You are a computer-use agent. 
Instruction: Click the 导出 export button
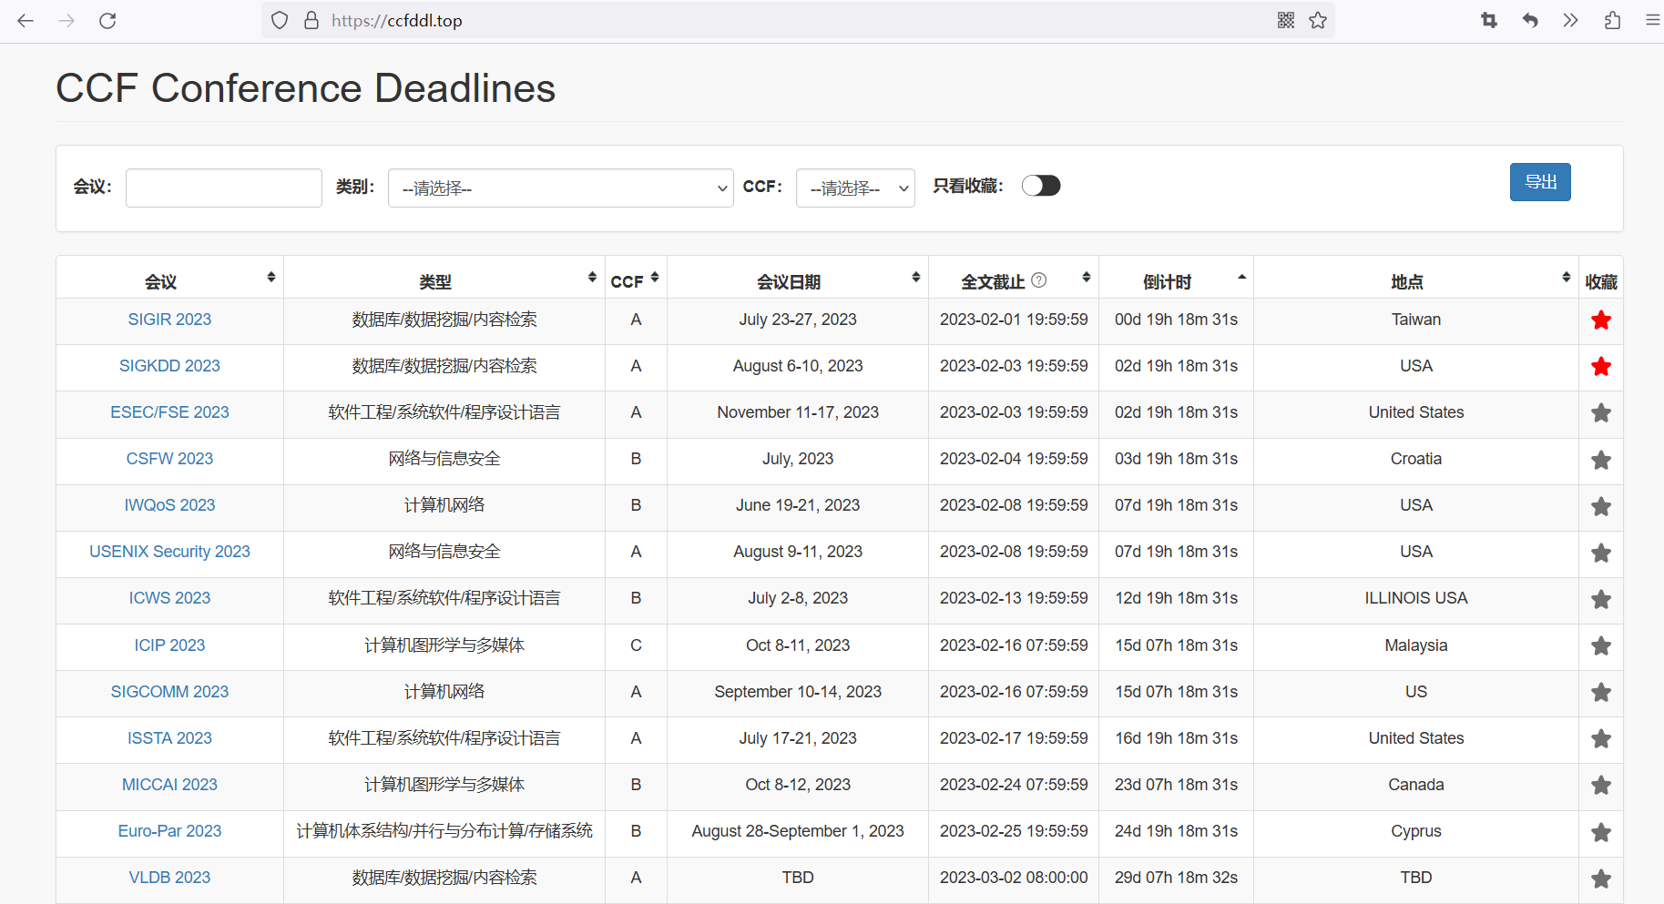point(1540,182)
